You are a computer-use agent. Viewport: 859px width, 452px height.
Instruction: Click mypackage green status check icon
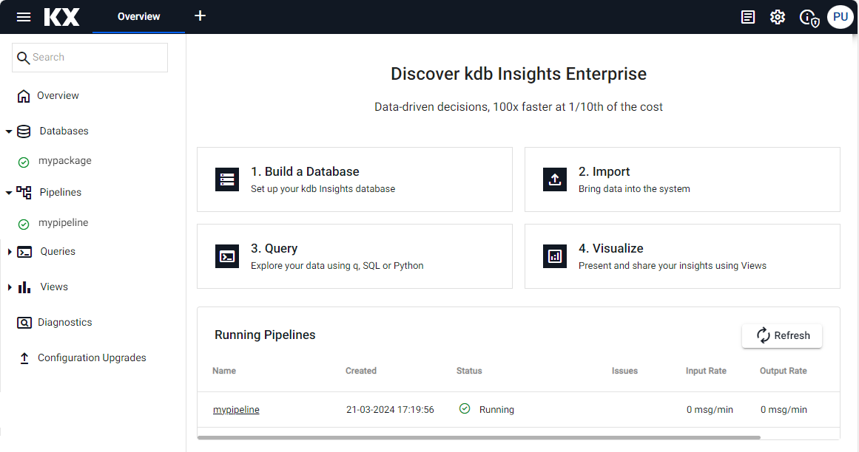(x=24, y=162)
